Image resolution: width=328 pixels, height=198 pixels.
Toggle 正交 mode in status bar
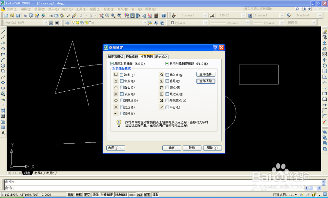(x=87, y=195)
